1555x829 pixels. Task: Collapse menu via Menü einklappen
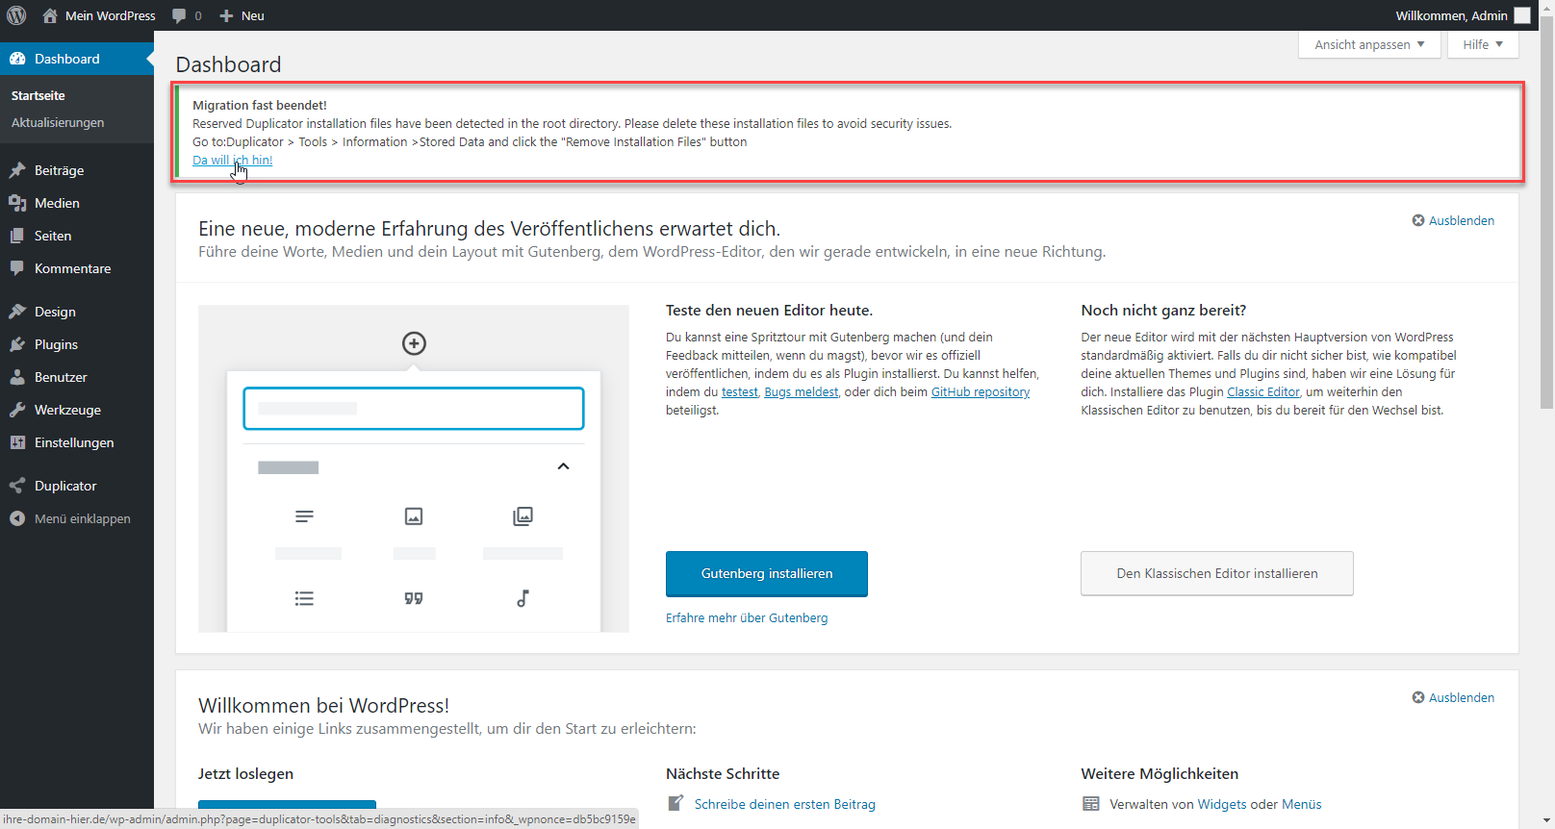pyautogui.click(x=82, y=518)
